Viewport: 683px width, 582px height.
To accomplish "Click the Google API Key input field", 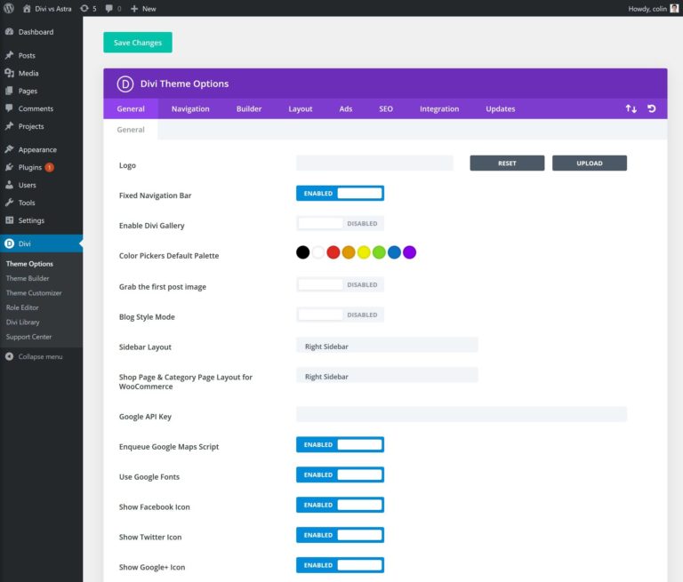I will (462, 414).
